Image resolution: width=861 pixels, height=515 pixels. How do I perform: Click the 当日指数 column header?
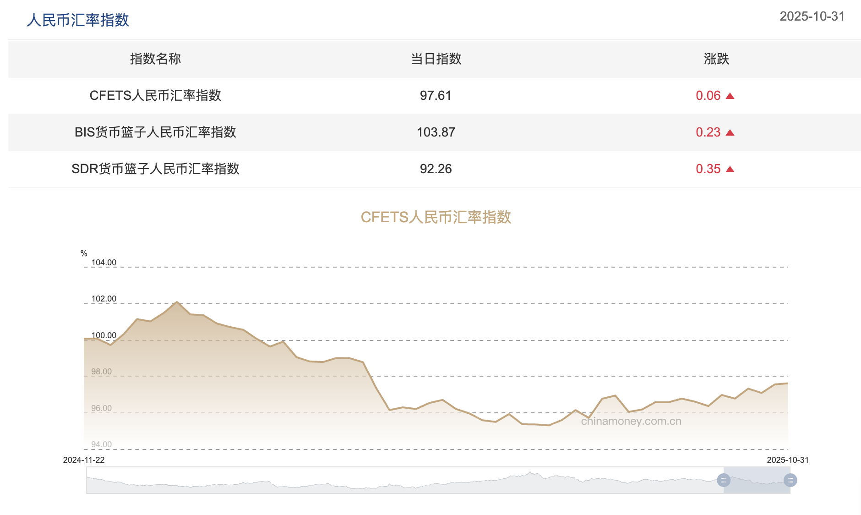pos(436,59)
